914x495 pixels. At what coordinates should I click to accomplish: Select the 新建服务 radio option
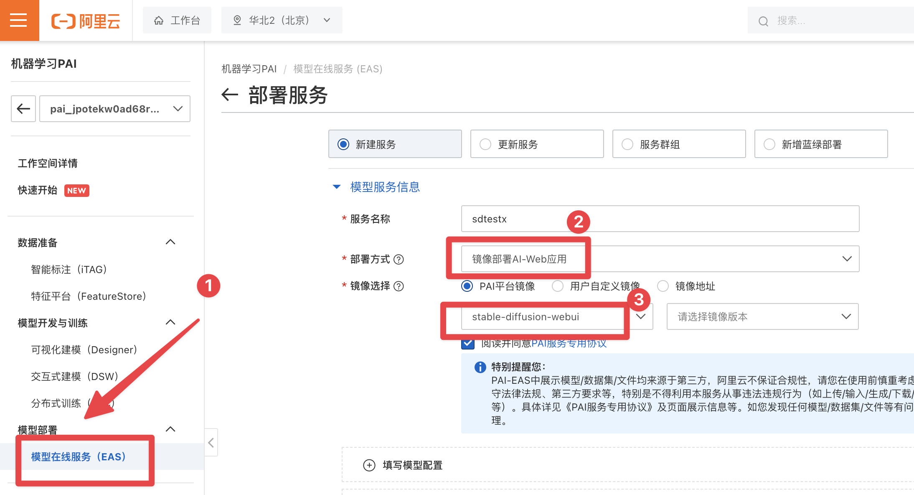coord(395,144)
